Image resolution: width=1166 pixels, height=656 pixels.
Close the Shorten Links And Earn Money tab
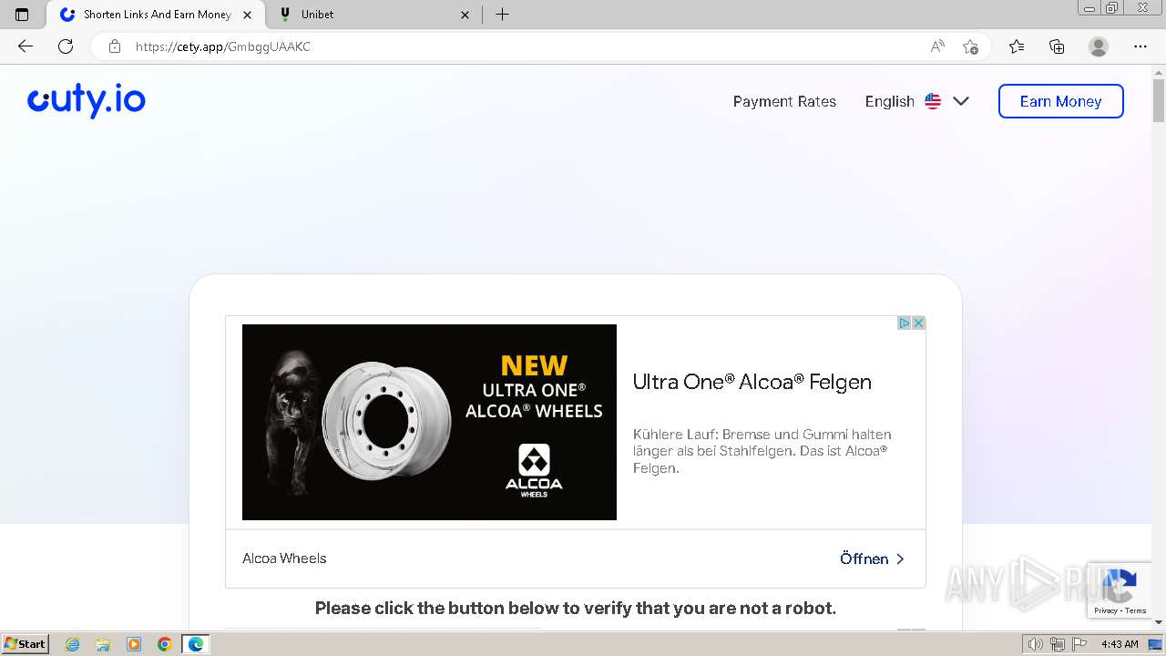(x=248, y=15)
